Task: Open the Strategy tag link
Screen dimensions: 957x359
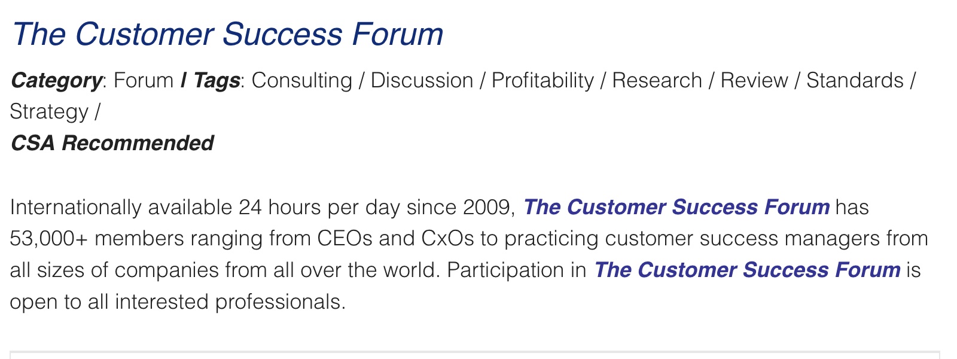Action: [49, 112]
